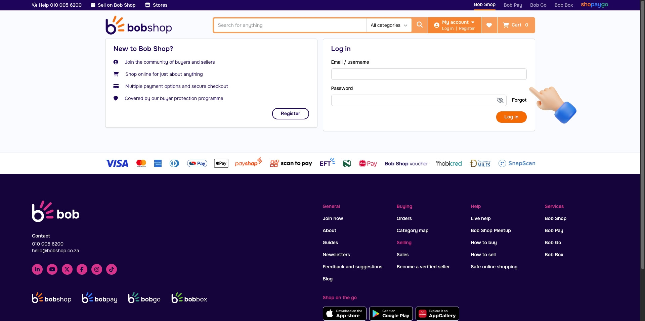Open the Cart button

[x=516, y=25]
